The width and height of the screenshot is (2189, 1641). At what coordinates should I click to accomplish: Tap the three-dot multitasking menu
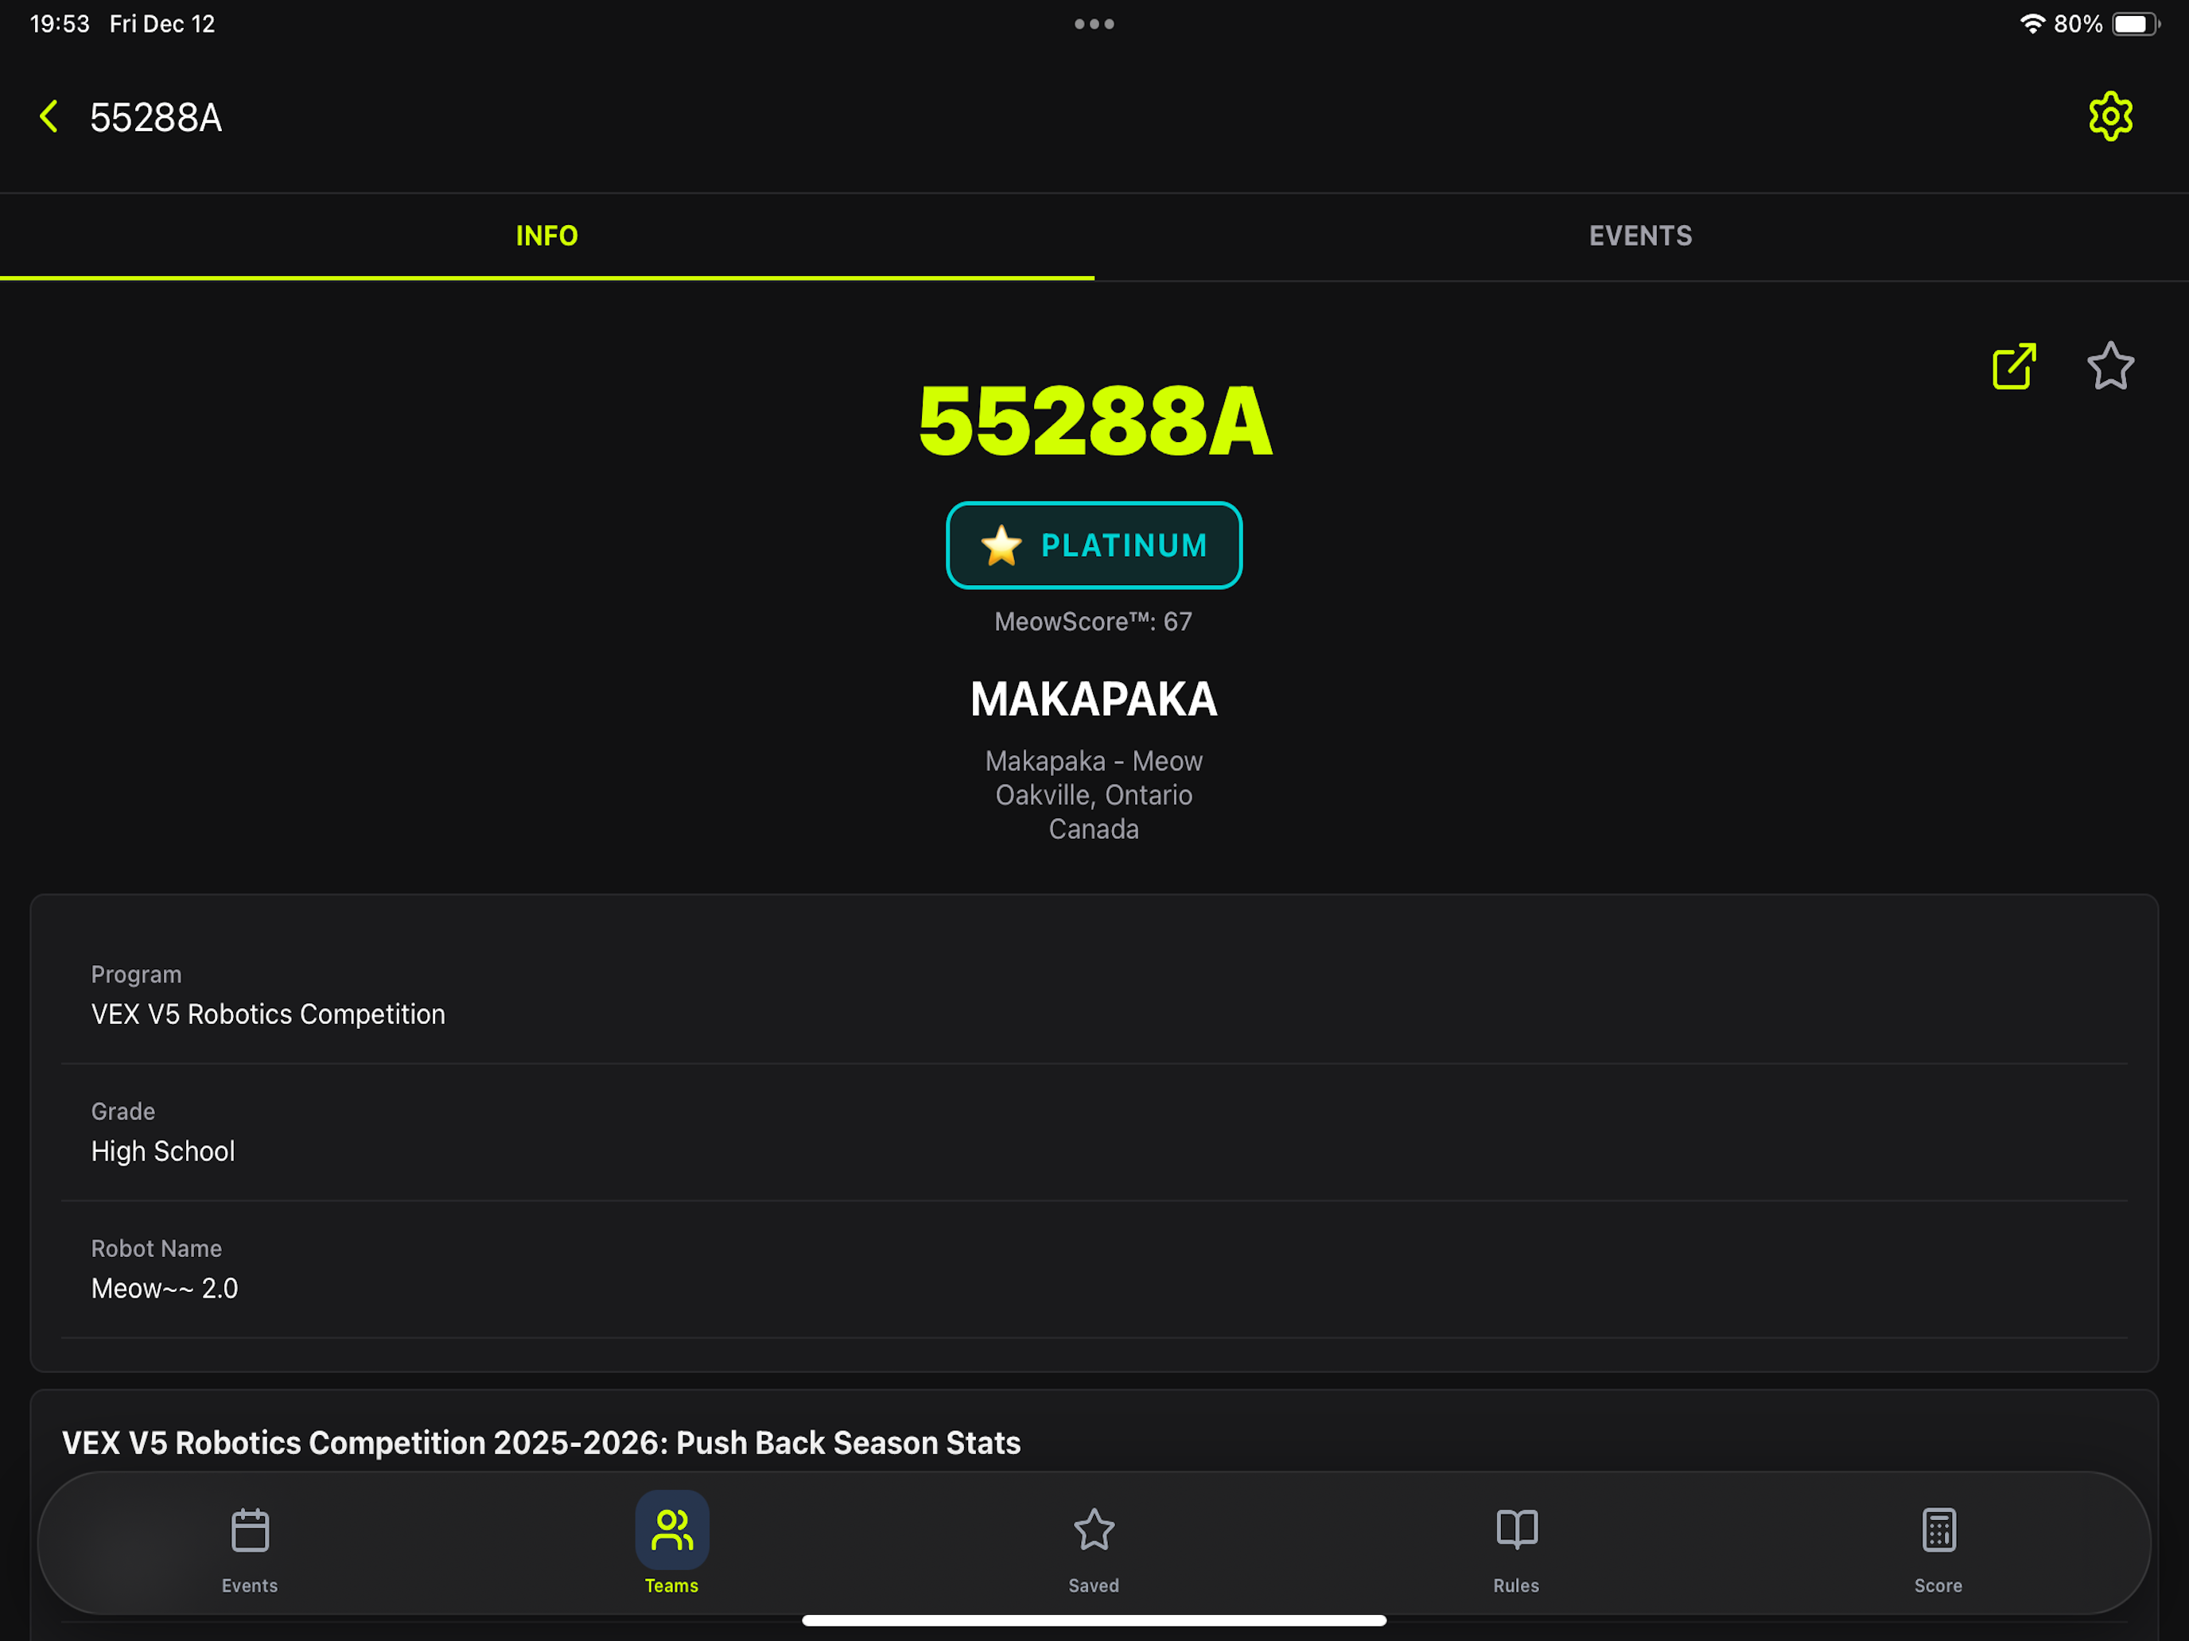point(1094,24)
